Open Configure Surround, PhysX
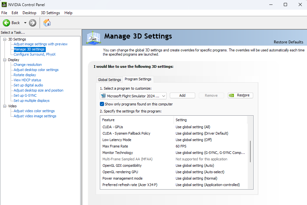The width and height of the screenshot is (307, 205). click(x=35, y=54)
